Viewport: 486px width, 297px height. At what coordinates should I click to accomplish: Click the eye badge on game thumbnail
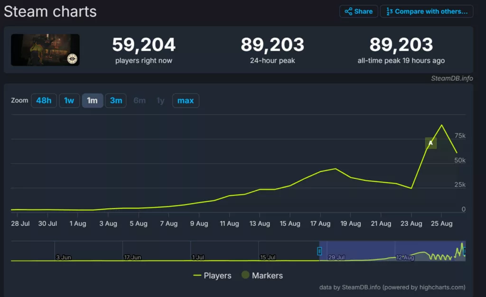coord(72,58)
